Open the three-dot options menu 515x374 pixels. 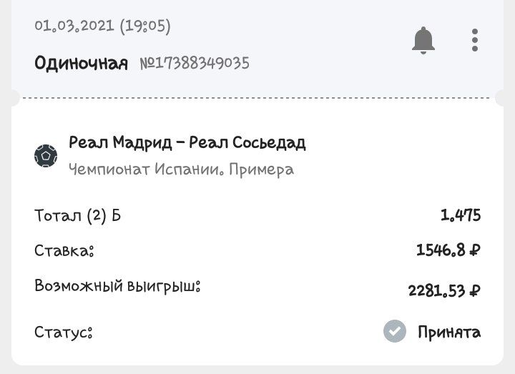pos(475,40)
